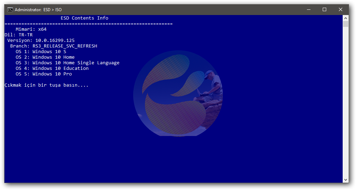Click the 'Versiyon: 10.0.16299.125' line
This screenshot has height=190, width=356.
(x=41, y=41)
